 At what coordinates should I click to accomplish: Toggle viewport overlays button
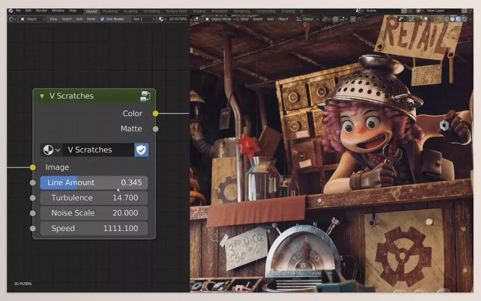(425, 19)
